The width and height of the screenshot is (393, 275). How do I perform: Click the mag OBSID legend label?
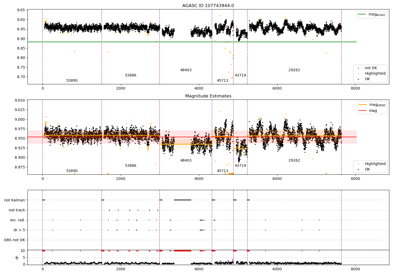pos(377,105)
